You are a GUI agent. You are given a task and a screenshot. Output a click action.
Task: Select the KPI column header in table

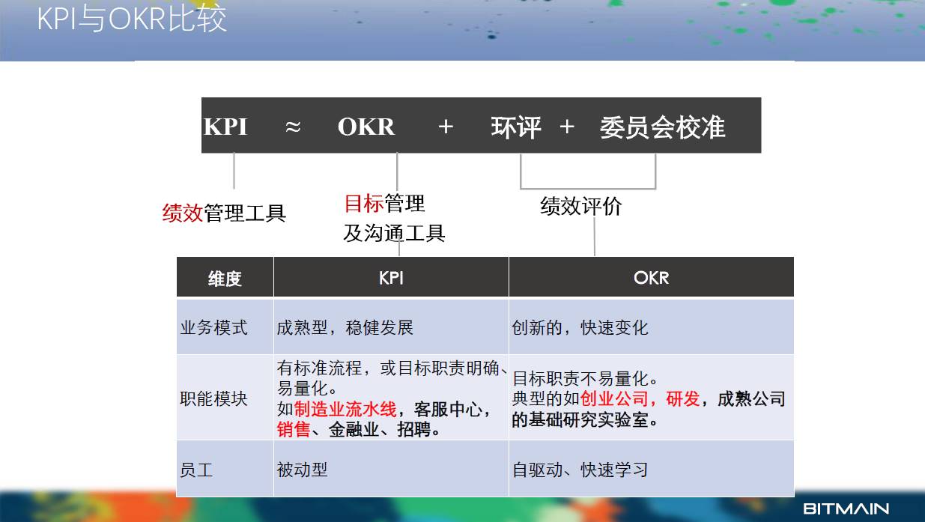(391, 278)
